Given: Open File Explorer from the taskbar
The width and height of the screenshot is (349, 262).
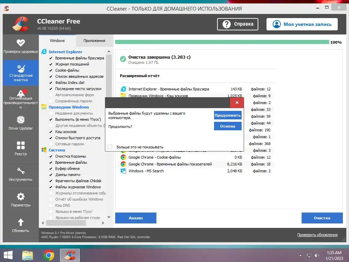Looking at the screenshot, I should click(x=28, y=255).
